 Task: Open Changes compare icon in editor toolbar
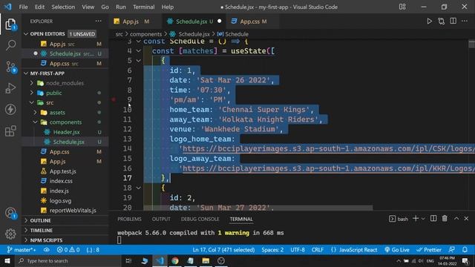tap(441, 22)
